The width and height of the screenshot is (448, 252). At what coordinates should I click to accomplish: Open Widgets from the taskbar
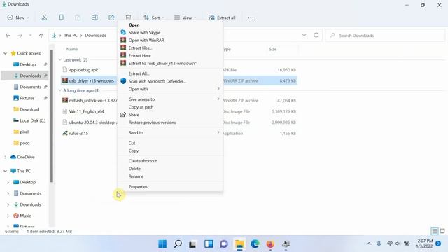coord(209,244)
